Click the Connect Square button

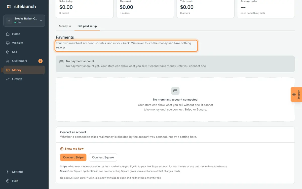[103, 157]
